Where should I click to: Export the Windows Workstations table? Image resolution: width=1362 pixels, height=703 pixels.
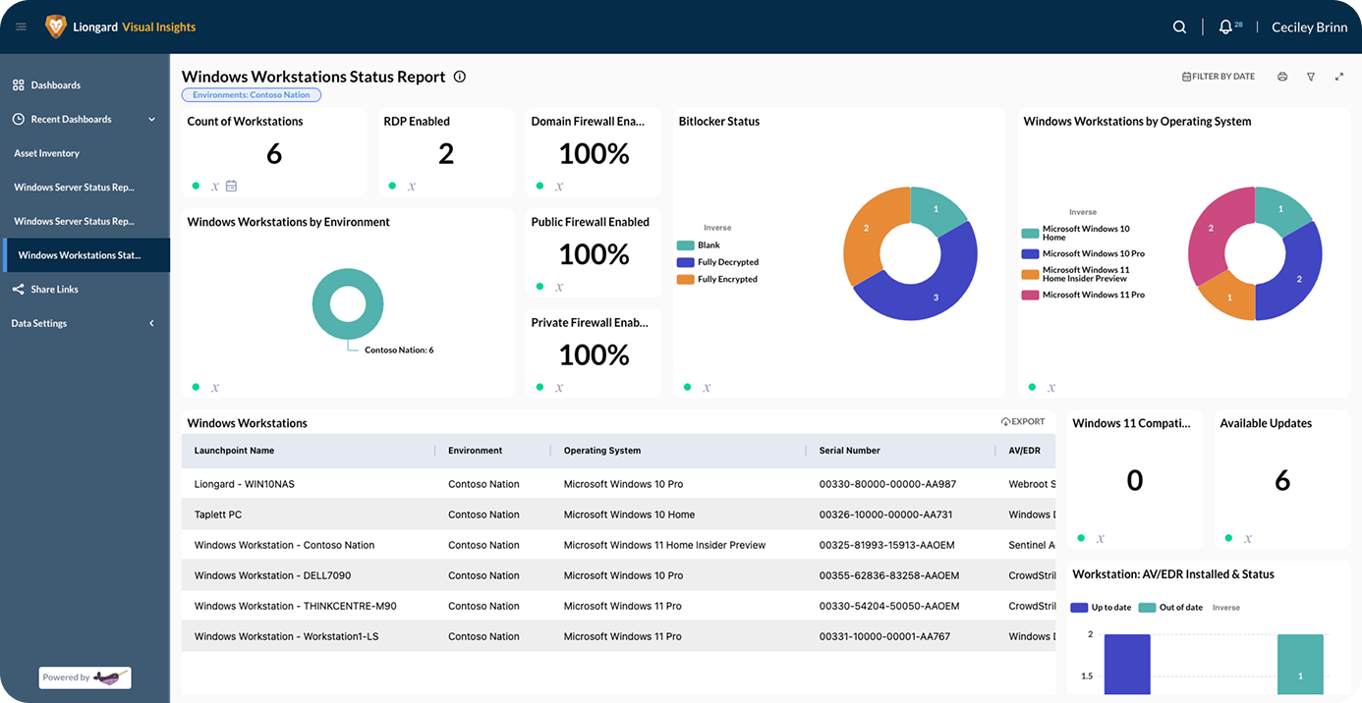1023,422
